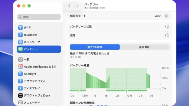
Task: Click the ネットワーク globe icon
Action: click(20, 42)
